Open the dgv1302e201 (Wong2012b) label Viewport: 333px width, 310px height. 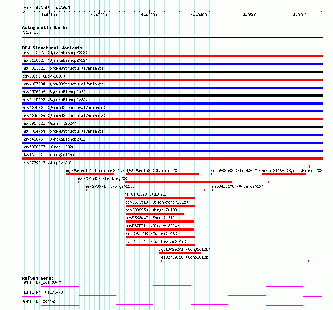(x=184, y=249)
